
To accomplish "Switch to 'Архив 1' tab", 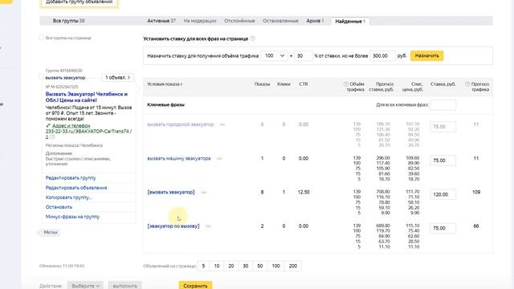I will point(315,21).
